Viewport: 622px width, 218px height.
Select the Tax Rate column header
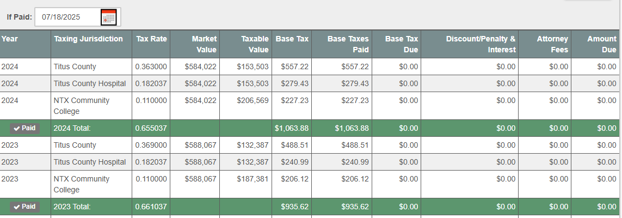(151, 39)
